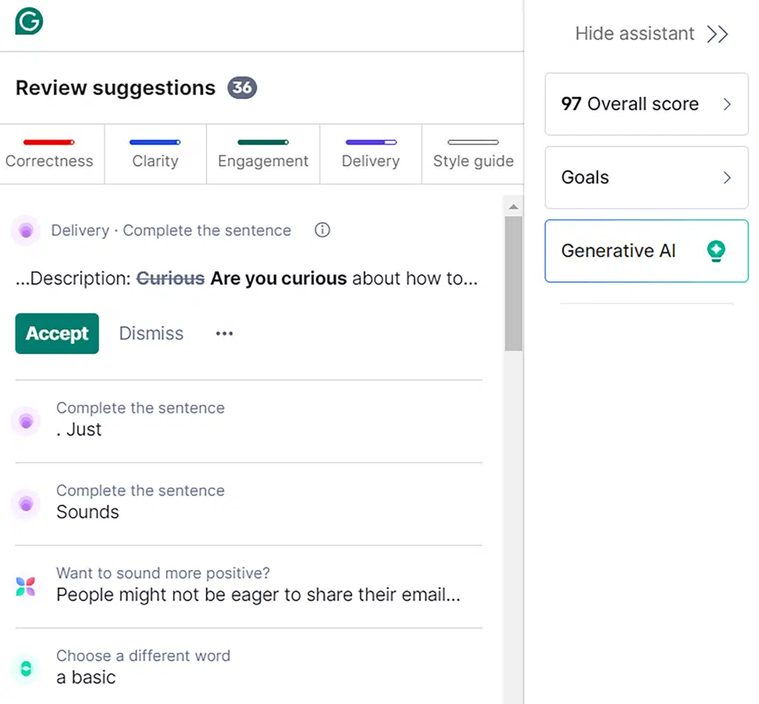Click the green icon beside 'a basic'
This screenshot has height=704, width=759.
tap(26, 668)
